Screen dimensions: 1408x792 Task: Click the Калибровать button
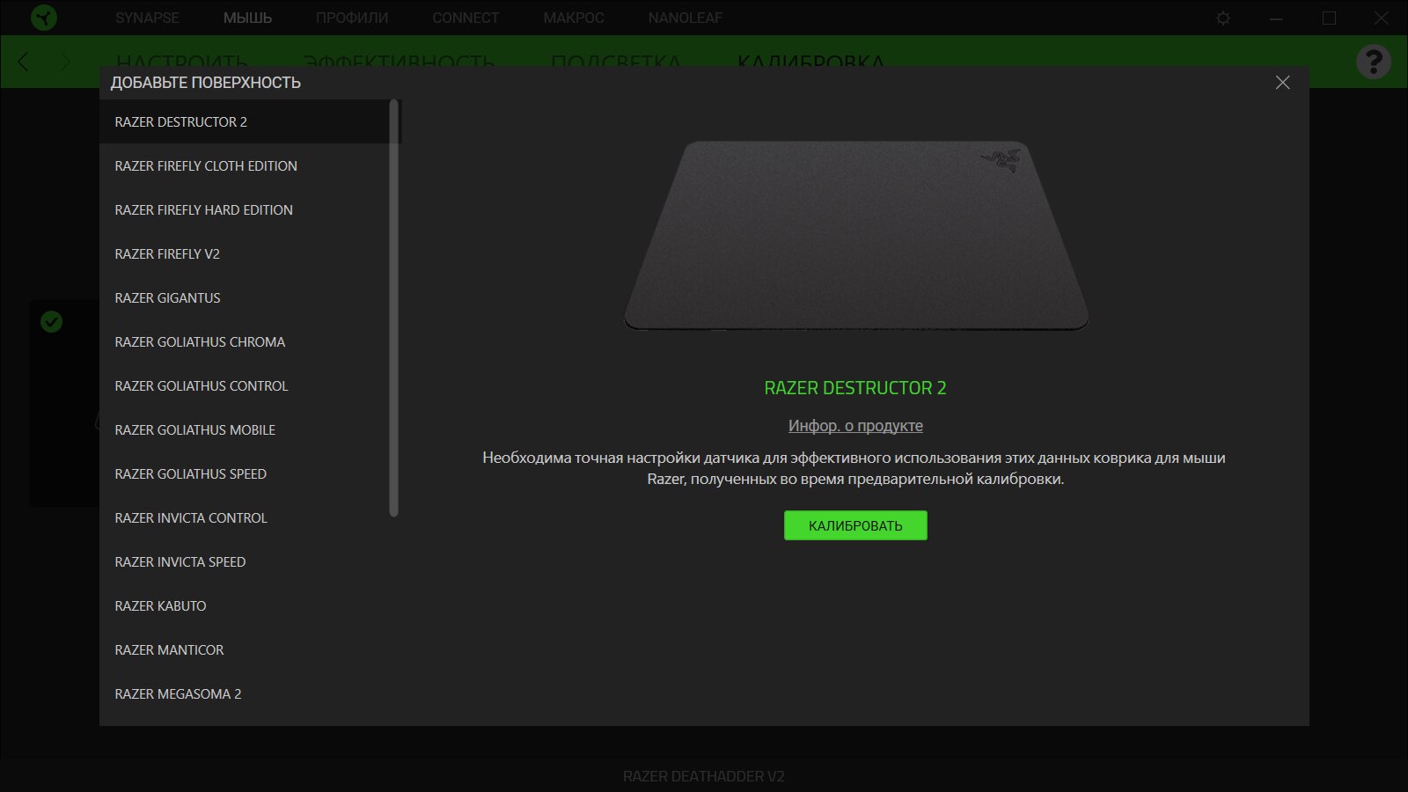855,525
